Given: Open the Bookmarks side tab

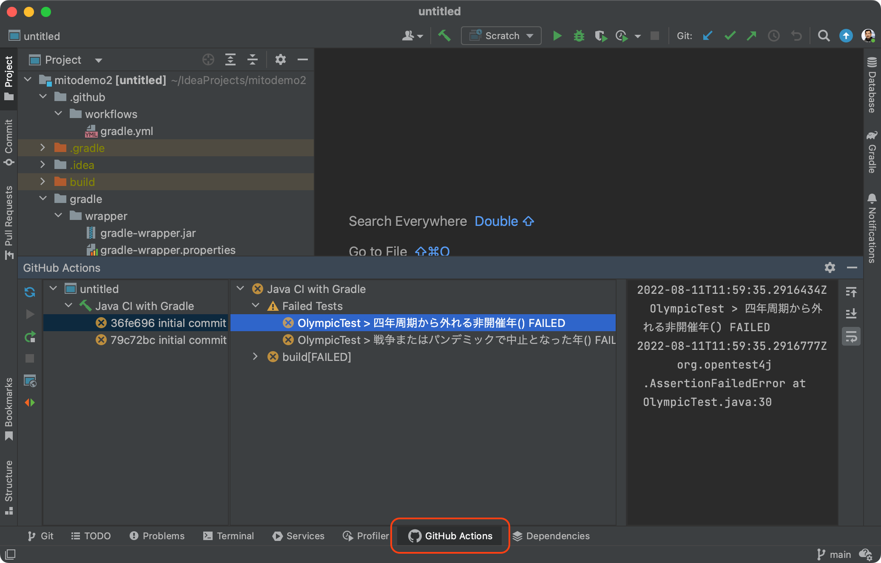Looking at the screenshot, I should click(9, 409).
